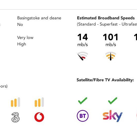Image resolution: width=137 pixels, height=137 pixels.
Task: Click the Three mobile network logo
Action: click(15, 117)
